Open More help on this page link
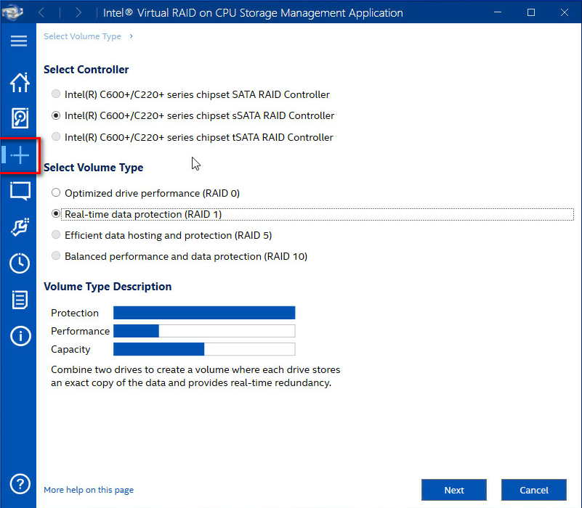The image size is (582, 508). coord(89,490)
